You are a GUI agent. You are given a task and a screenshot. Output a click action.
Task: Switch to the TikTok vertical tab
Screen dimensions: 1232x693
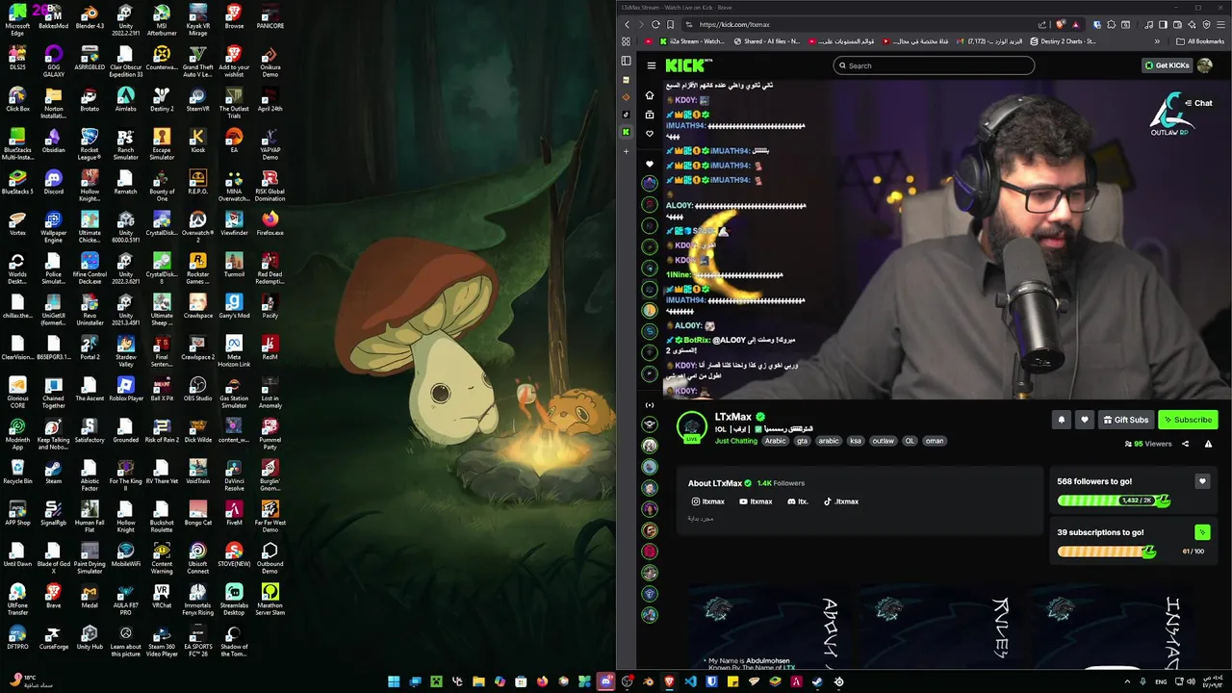626,115
